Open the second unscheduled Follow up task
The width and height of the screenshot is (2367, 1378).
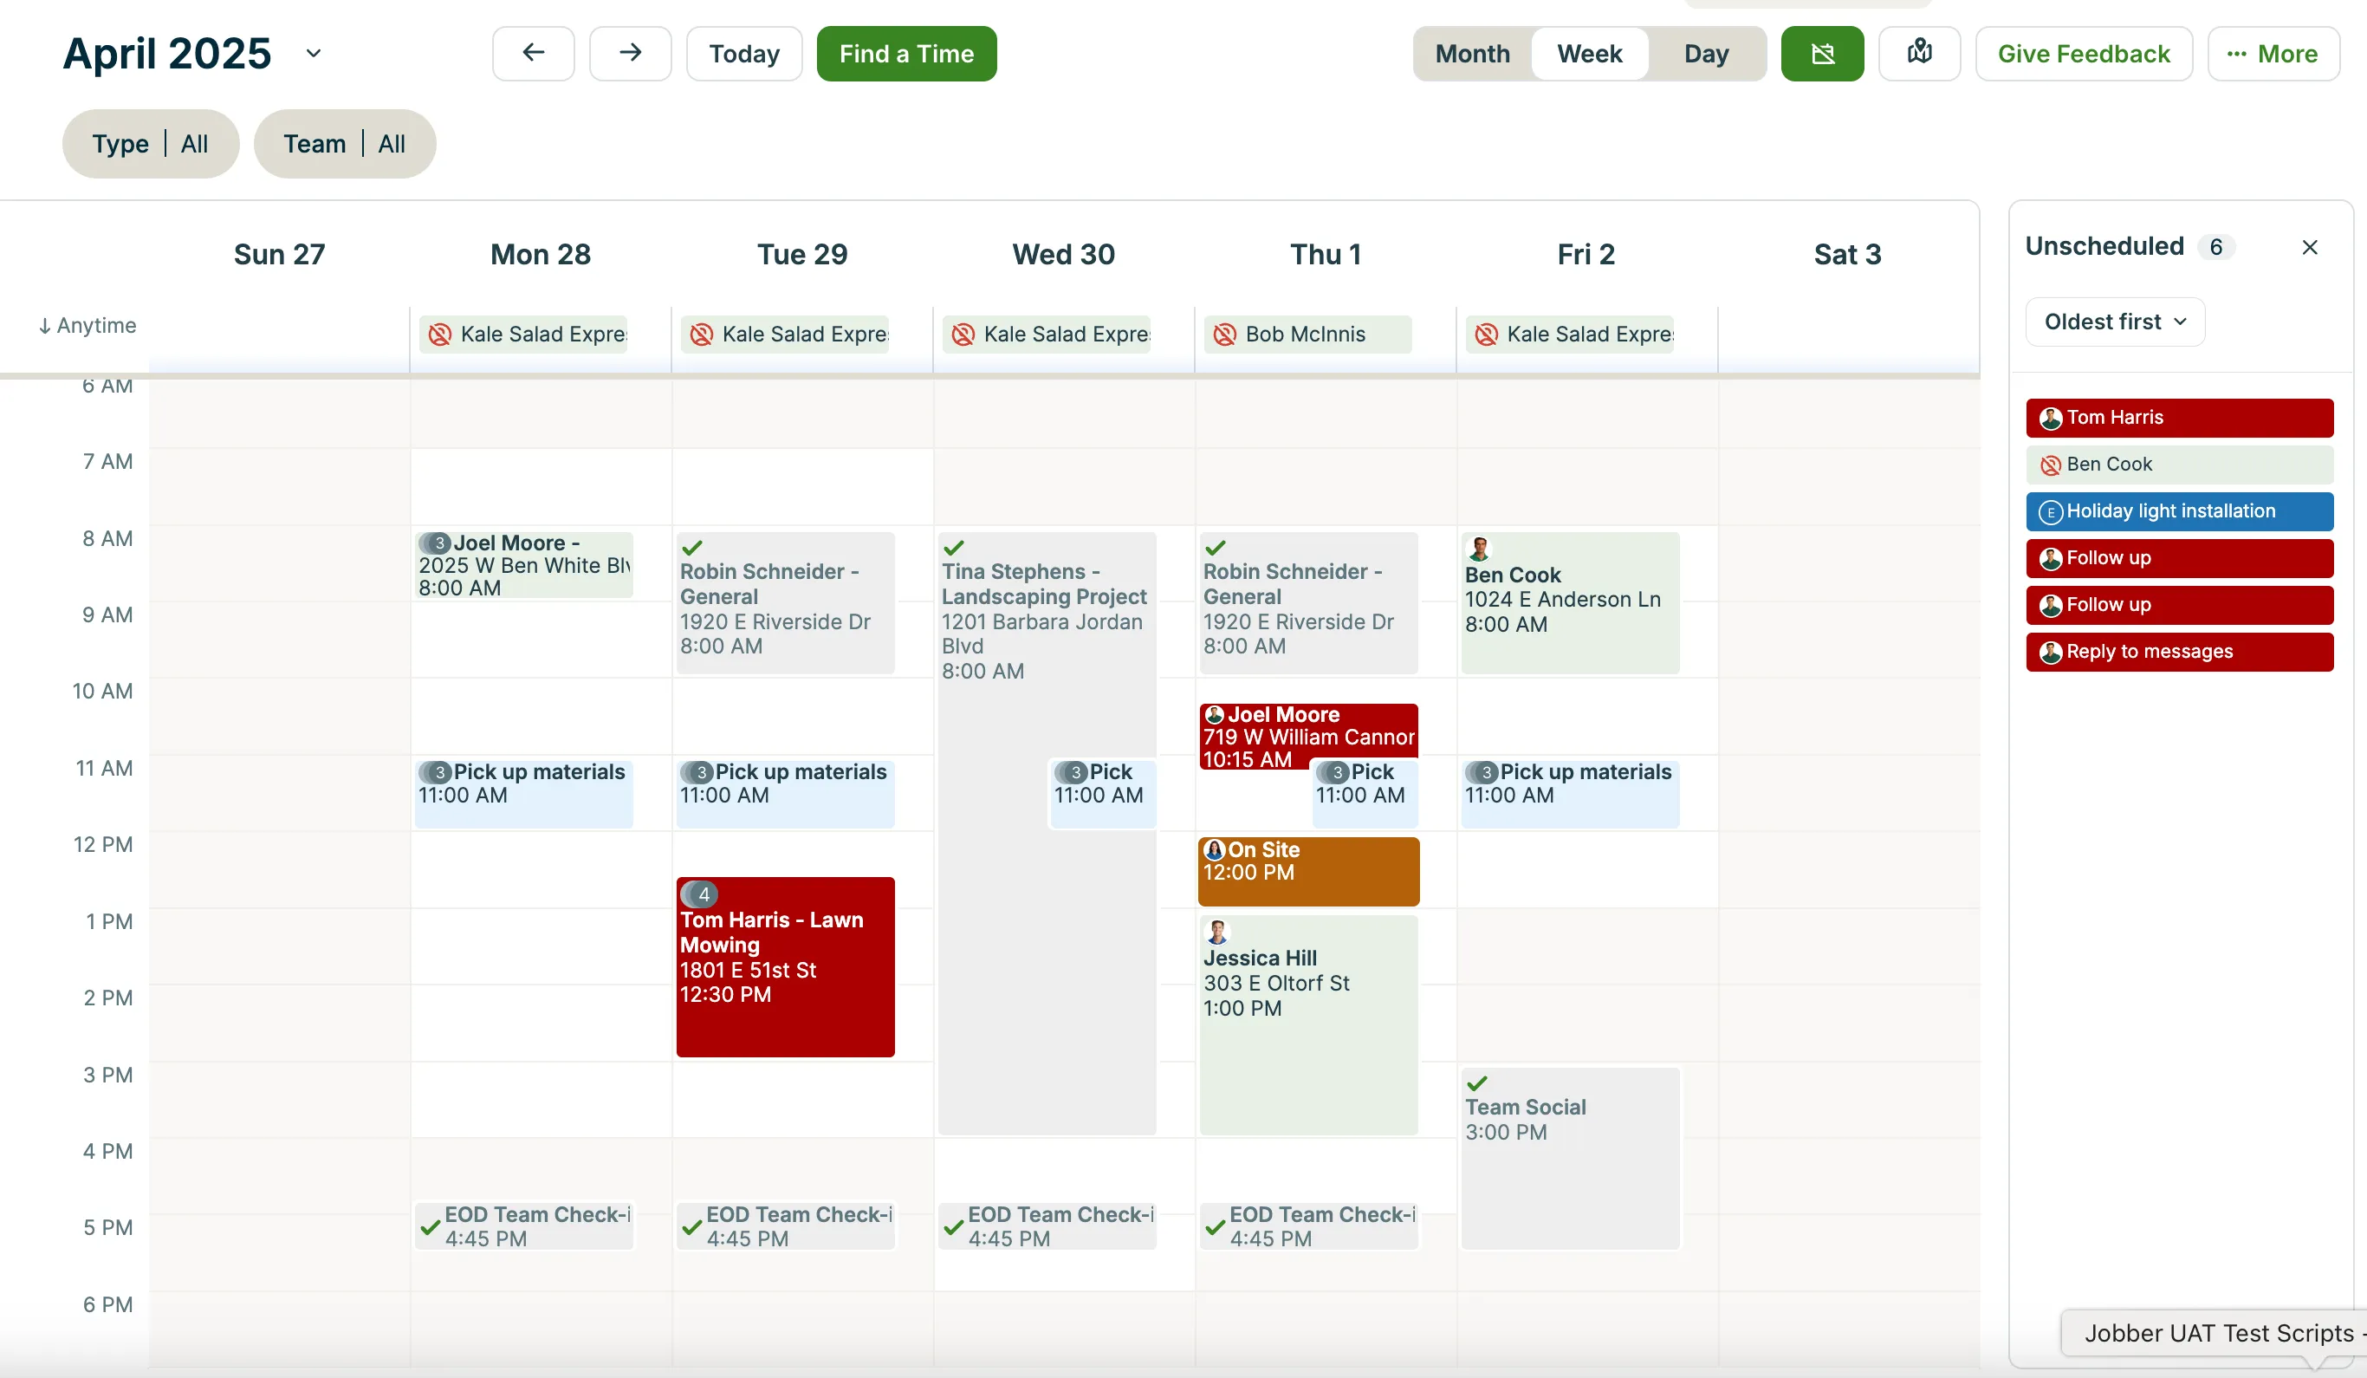[x=2179, y=606]
